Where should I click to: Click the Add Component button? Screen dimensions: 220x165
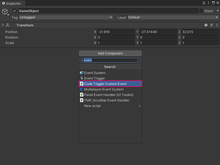point(110,53)
